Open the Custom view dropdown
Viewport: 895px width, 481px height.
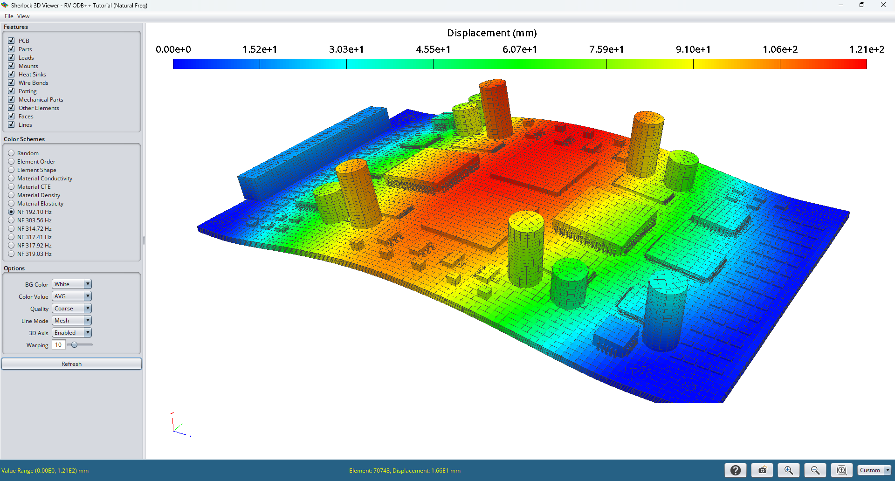point(874,470)
